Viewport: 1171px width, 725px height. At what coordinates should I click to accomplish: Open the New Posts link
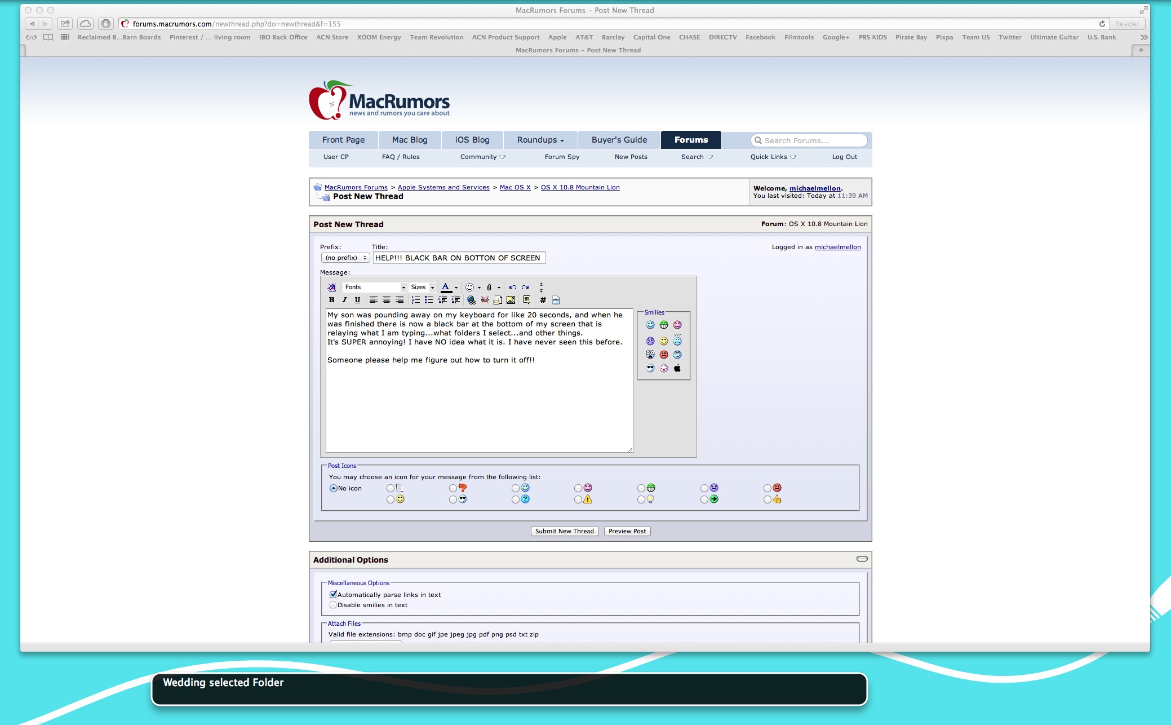[631, 157]
